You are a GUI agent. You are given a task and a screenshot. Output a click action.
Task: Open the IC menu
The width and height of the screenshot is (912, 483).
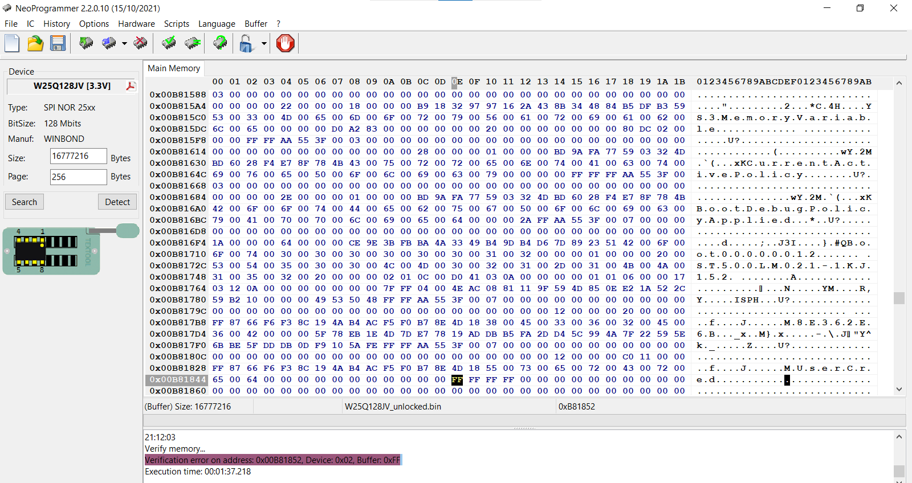click(x=30, y=24)
